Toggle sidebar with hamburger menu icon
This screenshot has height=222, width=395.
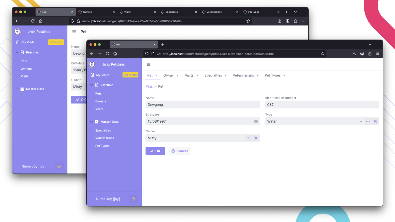click(149, 64)
